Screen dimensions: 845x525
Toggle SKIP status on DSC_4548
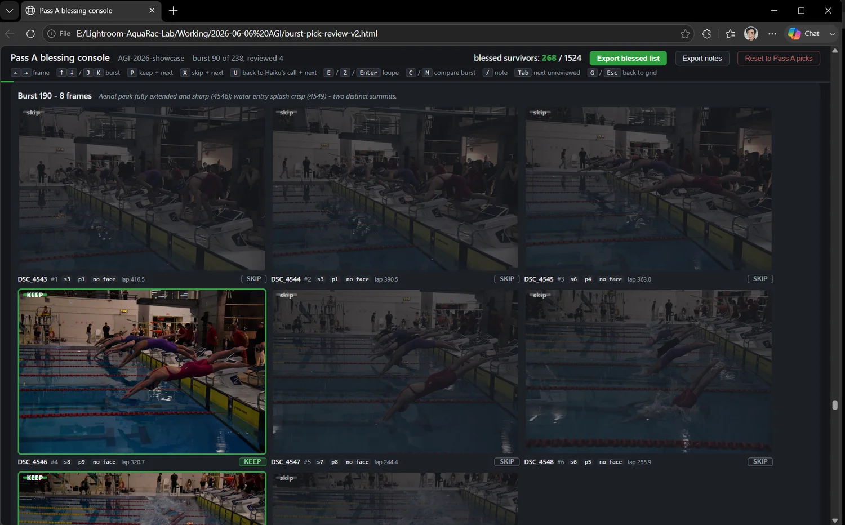760,461
